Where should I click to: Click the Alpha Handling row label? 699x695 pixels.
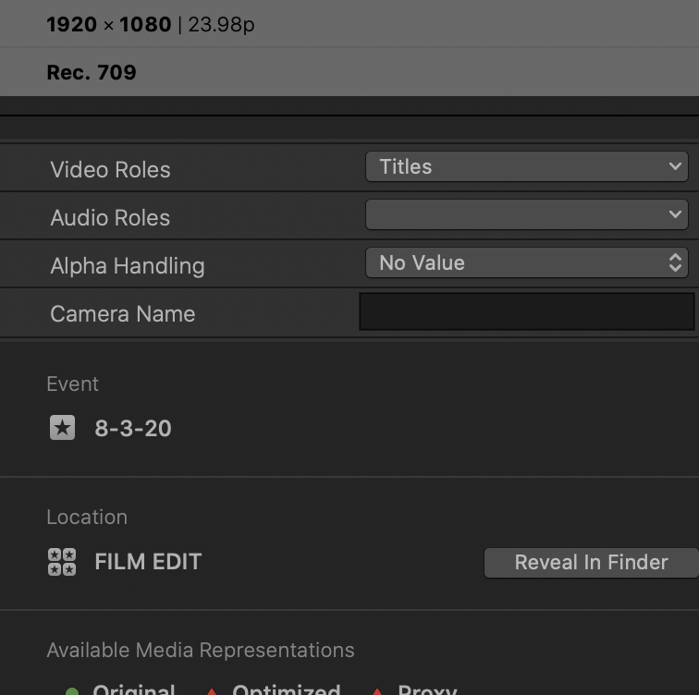coord(127,266)
